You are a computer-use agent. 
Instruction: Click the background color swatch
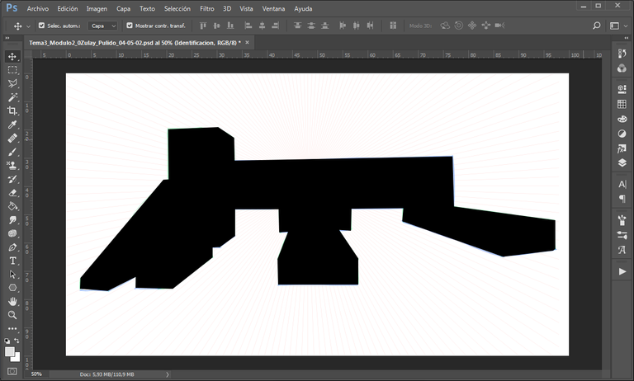pyautogui.click(x=17, y=358)
